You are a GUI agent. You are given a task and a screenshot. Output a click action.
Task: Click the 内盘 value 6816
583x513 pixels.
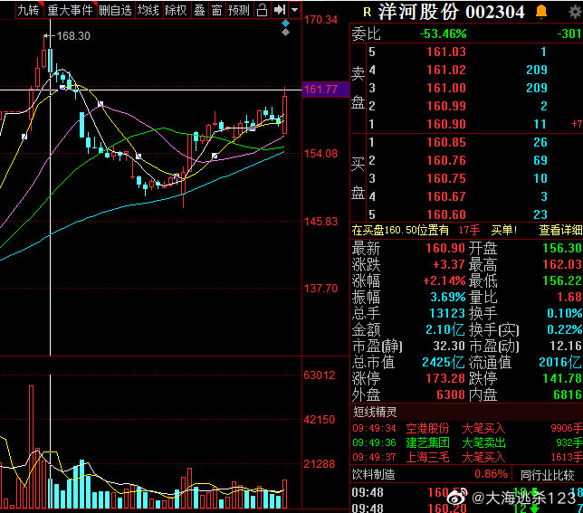tap(568, 394)
